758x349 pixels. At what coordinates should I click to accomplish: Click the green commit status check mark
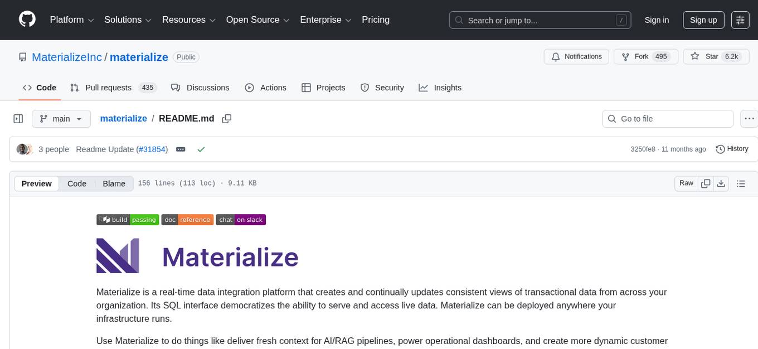201,149
